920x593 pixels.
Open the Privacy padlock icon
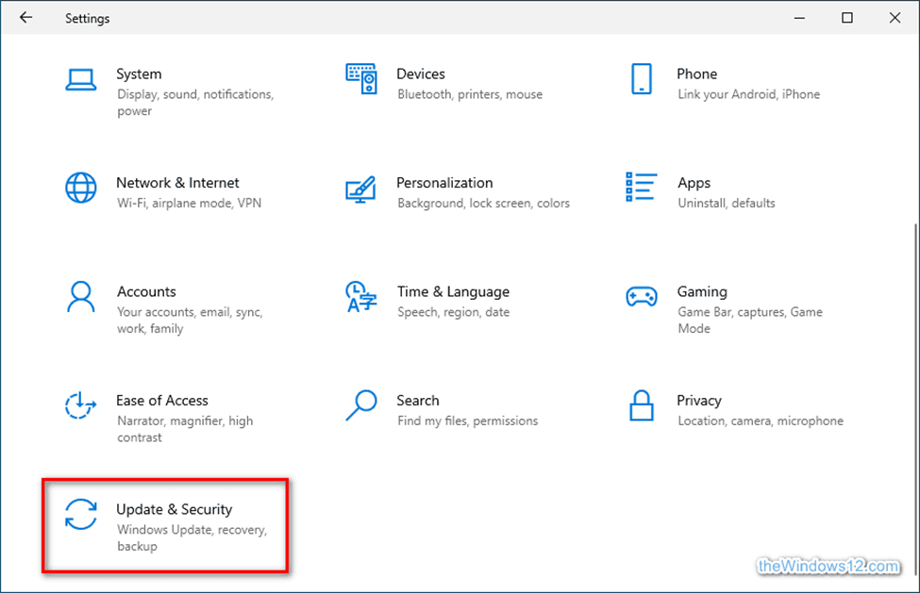point(642,405)
